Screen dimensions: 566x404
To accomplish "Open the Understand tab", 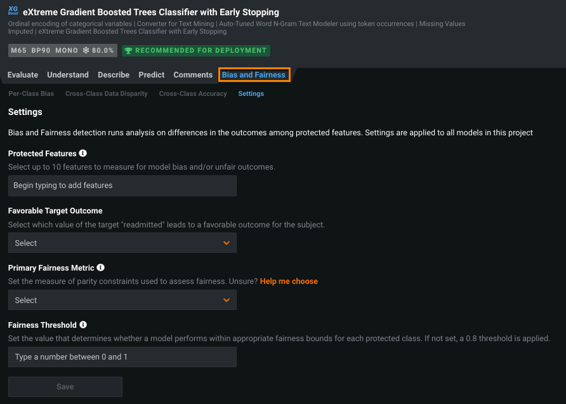I will 68,75.
